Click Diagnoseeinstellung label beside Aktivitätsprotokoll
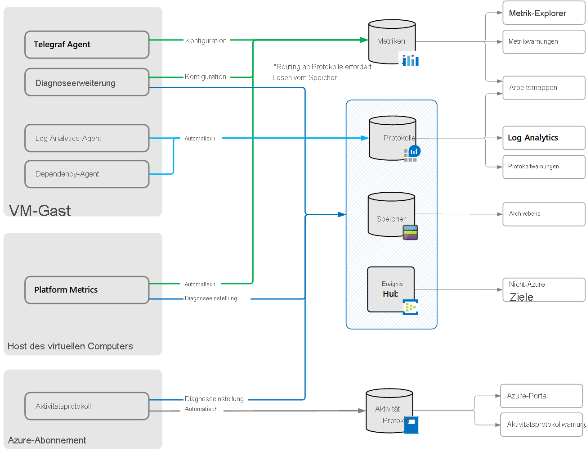 214,399
